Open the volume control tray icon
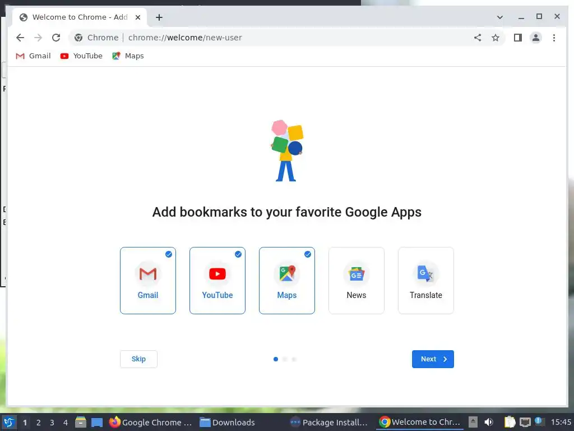Screen dimensions: 574x431 (489, 422)
